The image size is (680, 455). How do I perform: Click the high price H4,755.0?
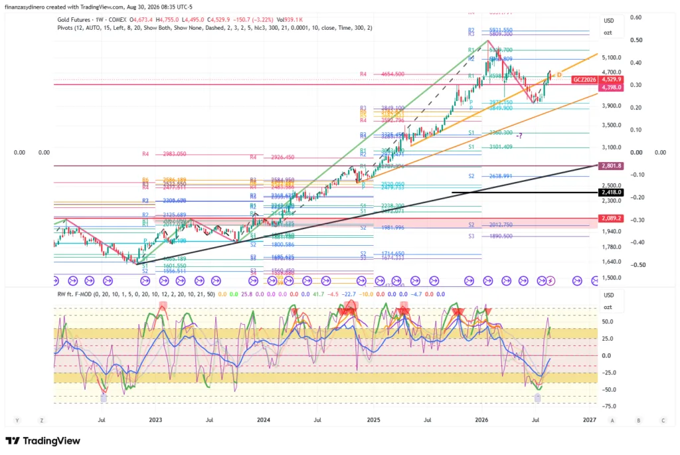tap(167, 19)
